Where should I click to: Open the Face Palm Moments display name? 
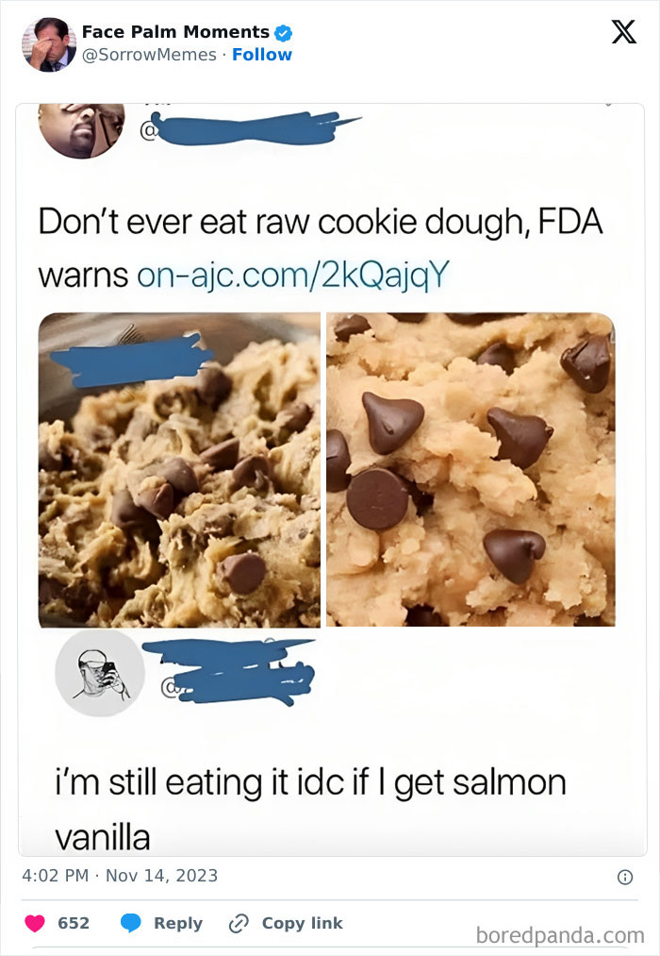[176, 32]
